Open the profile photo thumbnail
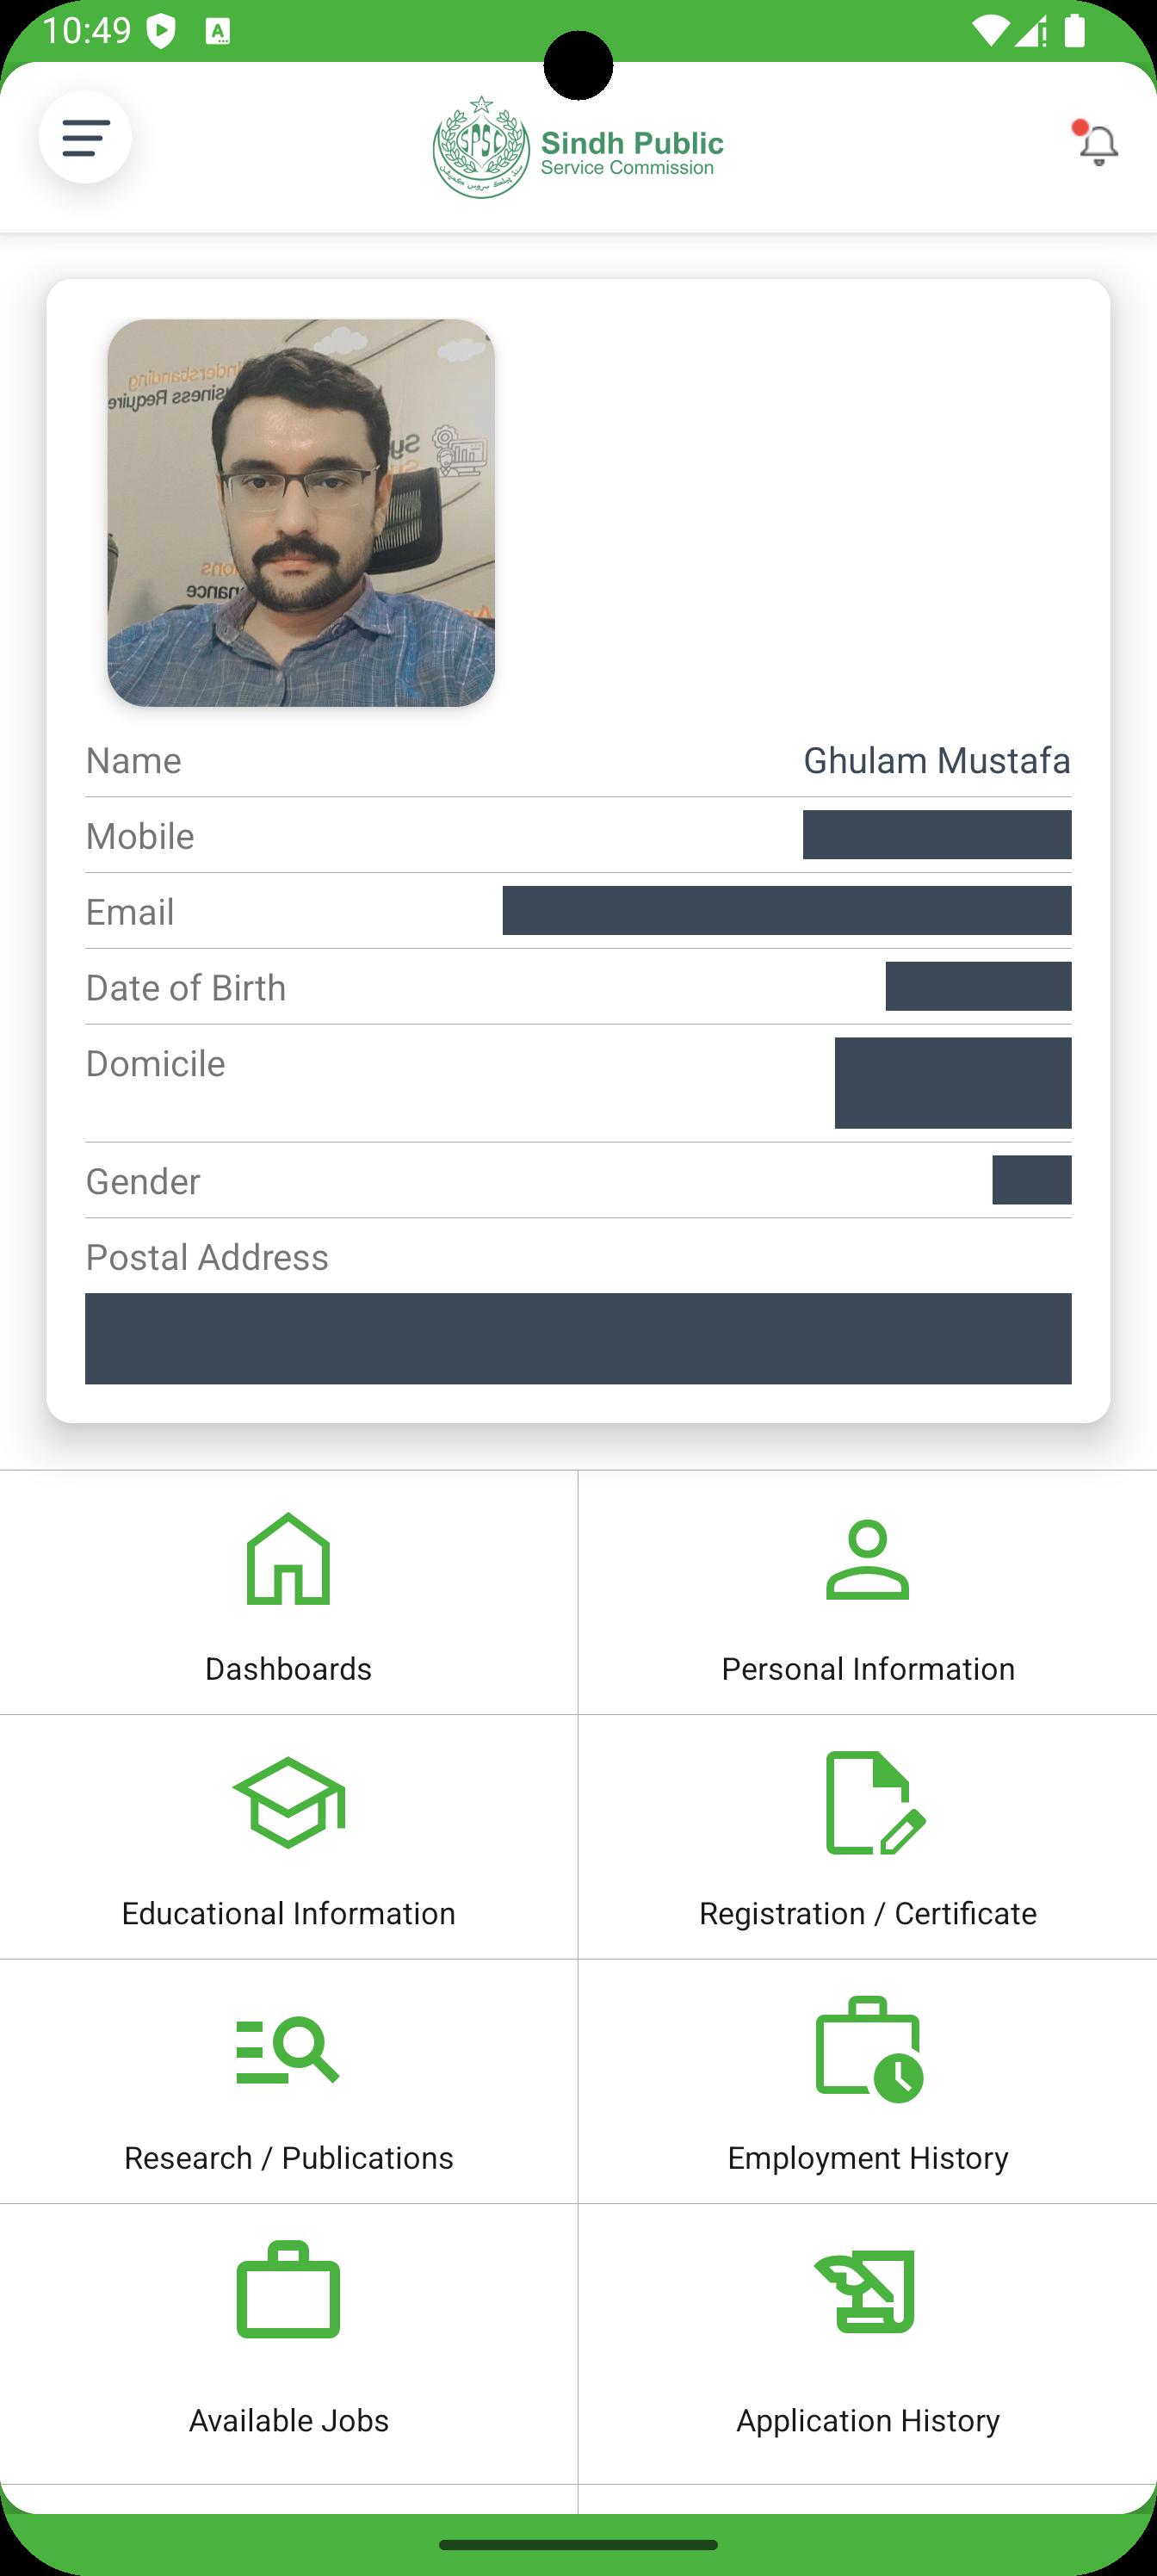Viewport: 1157px width, 2576px height. tap(301, 513)
